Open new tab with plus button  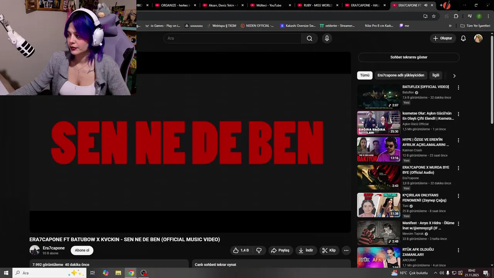click(441, 5)
